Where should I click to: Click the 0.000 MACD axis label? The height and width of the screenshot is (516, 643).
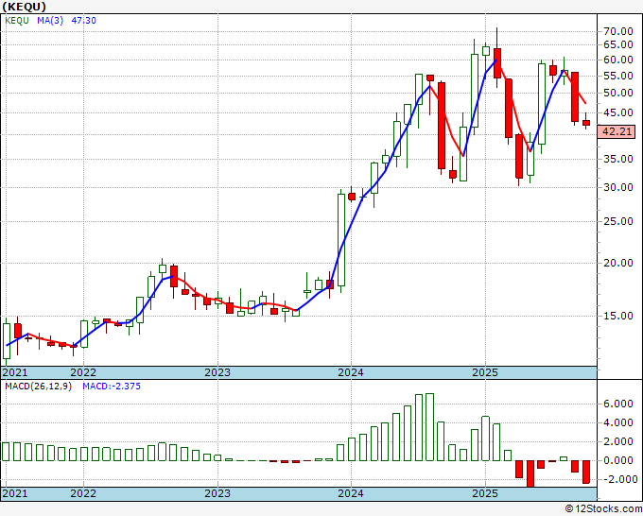pyautogui.click(x=617, y=460)
